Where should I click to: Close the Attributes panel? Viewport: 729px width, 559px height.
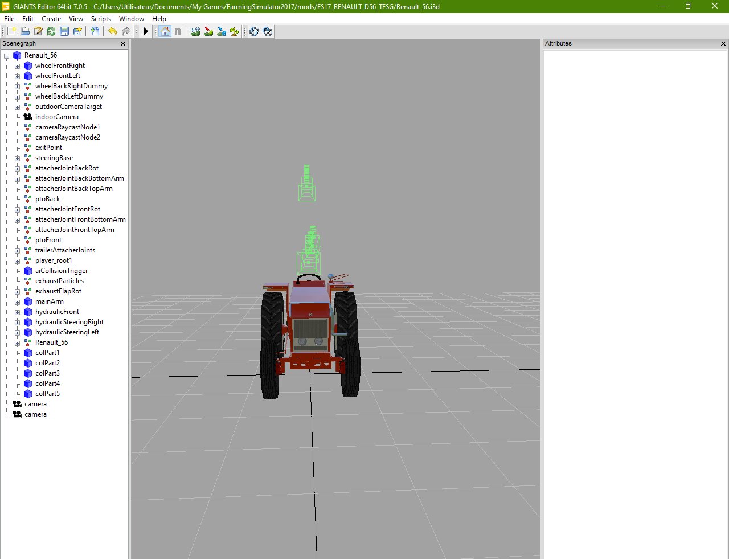(723, 44)
